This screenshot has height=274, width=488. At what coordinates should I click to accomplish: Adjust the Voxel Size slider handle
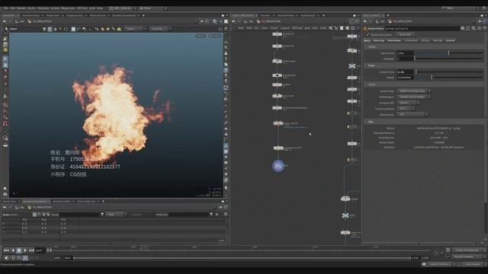(416, 72)
